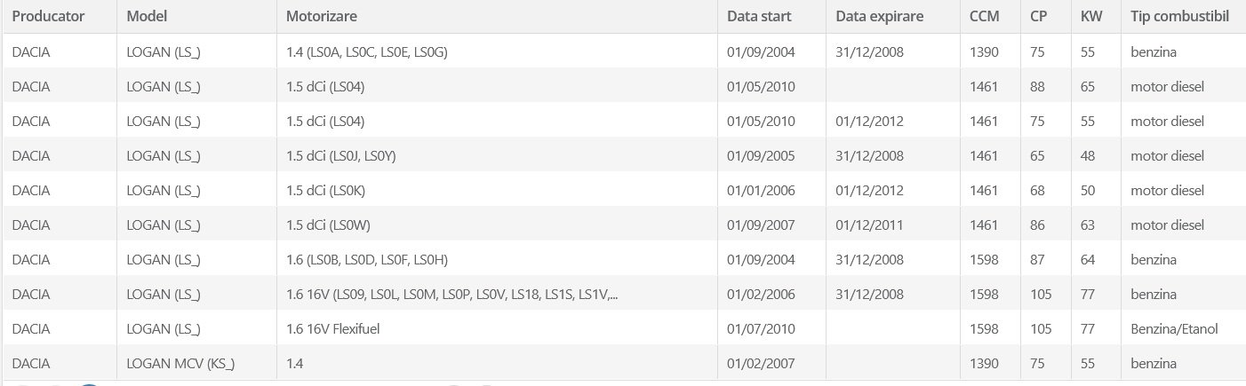The width and height of the screenshot is (1246, 386).
Task: Select the 1.5 dCi (LS0J, LS0Y) engine row
Action: point(623,155)
